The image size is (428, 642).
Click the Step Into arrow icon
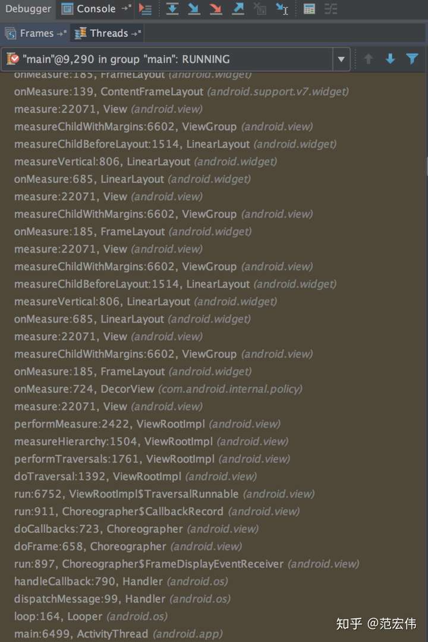tap(194, 9)
